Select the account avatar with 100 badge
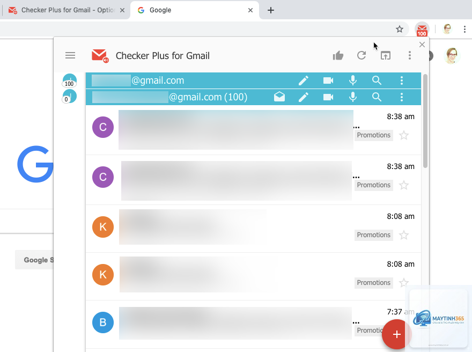 (x=70, y=80)
